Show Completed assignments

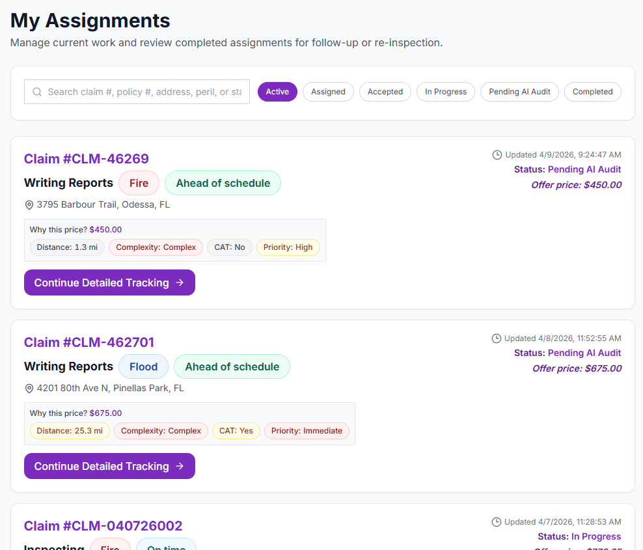pos(592,92)
